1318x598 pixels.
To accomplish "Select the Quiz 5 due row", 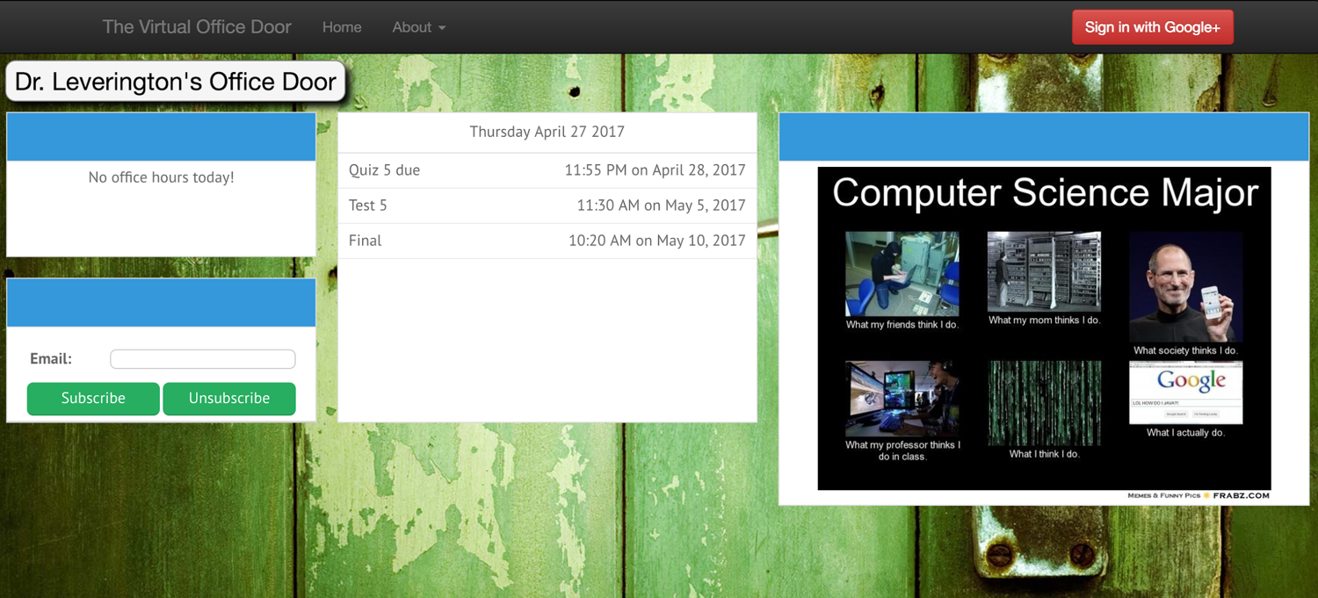I will coord(547,170).
